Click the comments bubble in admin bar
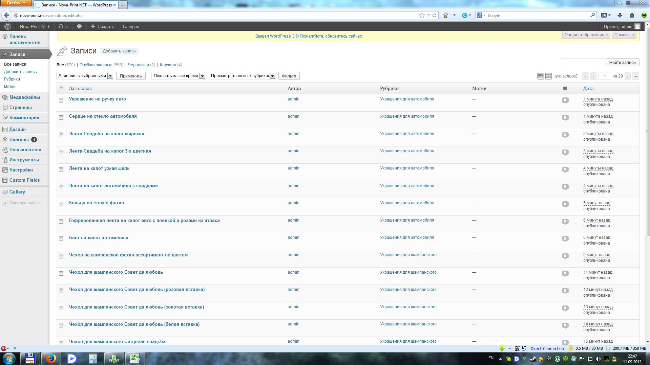 point(79,26)
